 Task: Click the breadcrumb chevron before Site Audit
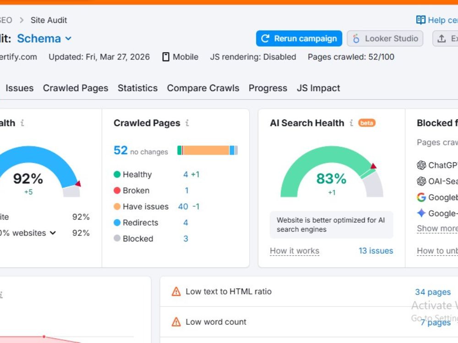[22, 20]
